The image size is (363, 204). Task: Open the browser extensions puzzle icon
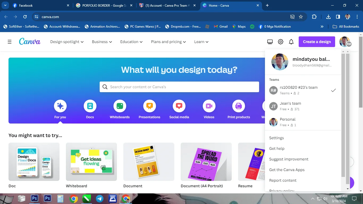[314, 17]
